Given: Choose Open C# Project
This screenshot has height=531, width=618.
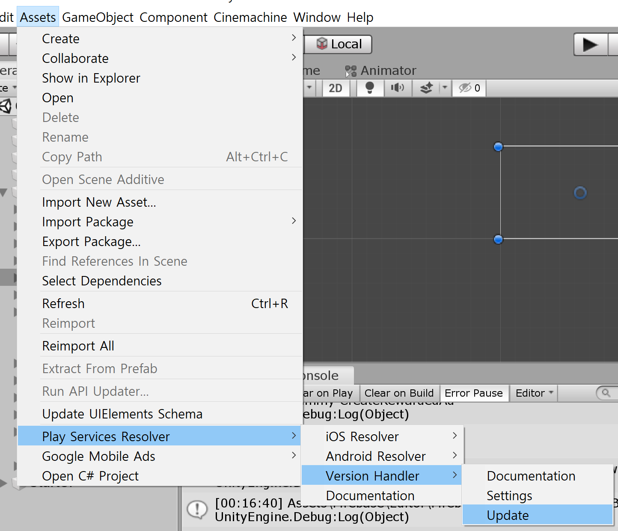Looking at the screenshot, I should [x=160, y=476].
